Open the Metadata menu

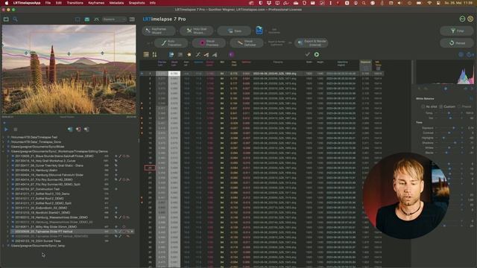(x=116, y=3)
